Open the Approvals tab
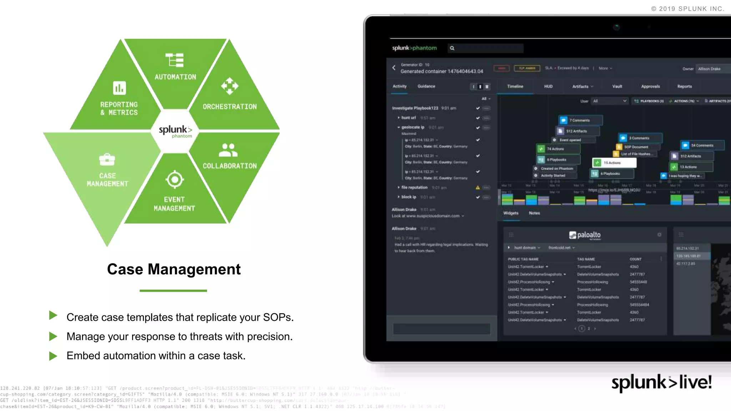This screenshot has width=731, height=411. click(650, 86)
